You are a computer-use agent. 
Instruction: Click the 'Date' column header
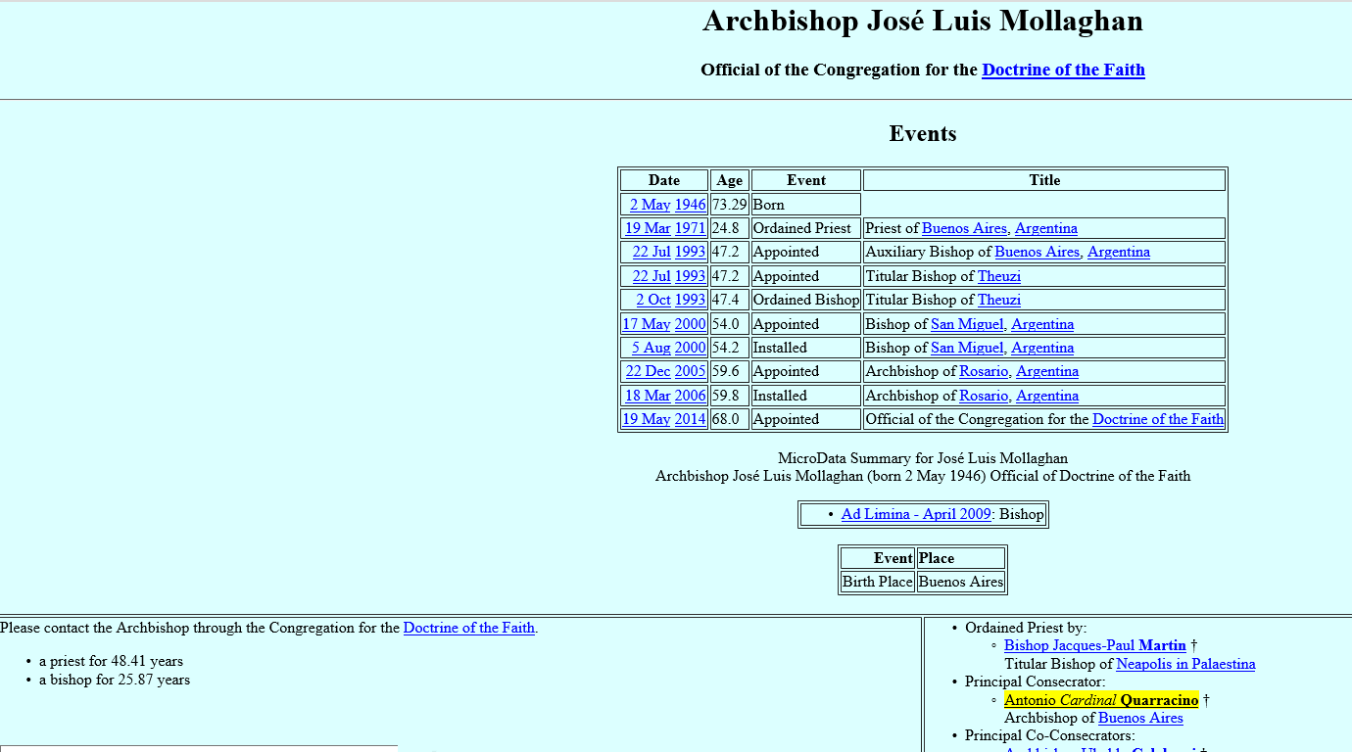(664, 180)
